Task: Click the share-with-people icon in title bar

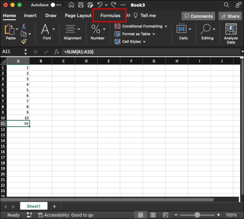Action: tap(238, 5)
